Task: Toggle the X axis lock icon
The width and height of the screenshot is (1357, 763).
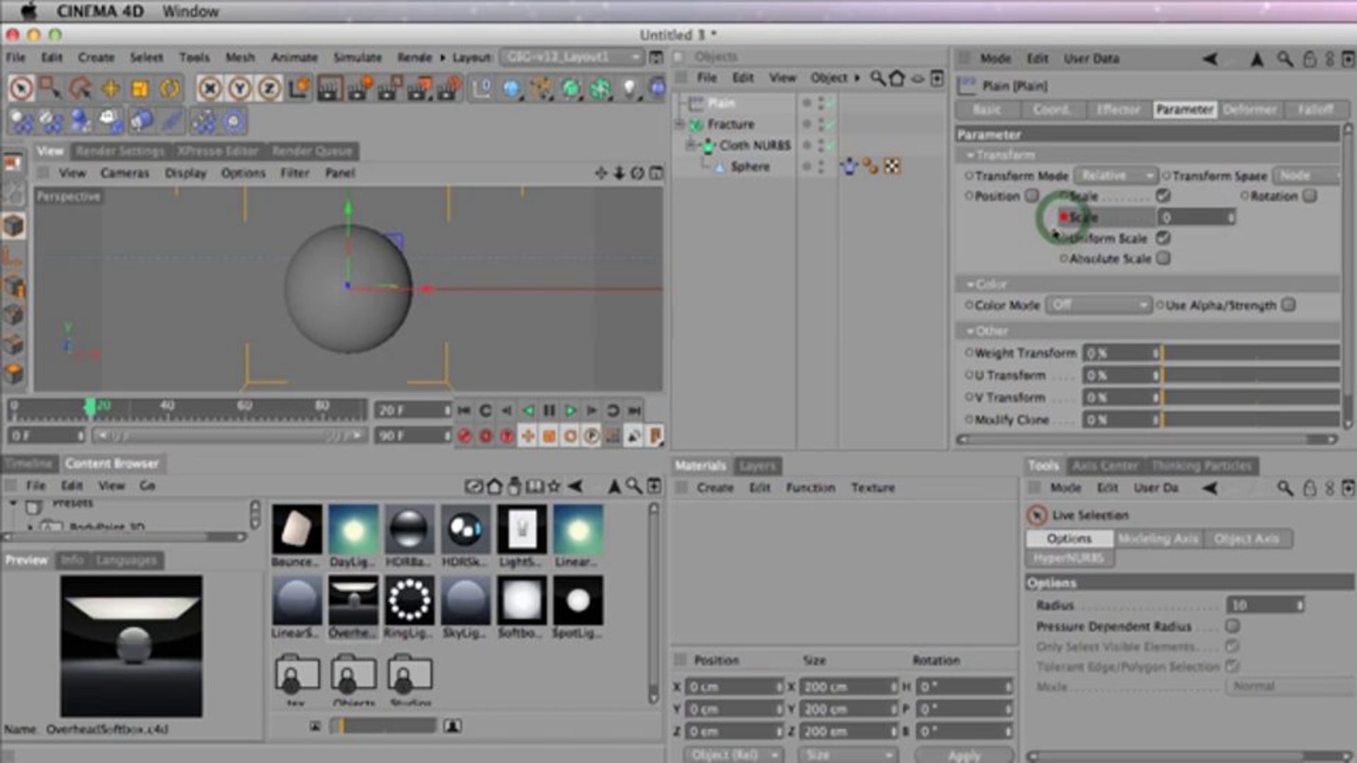Action: point(210,89)
